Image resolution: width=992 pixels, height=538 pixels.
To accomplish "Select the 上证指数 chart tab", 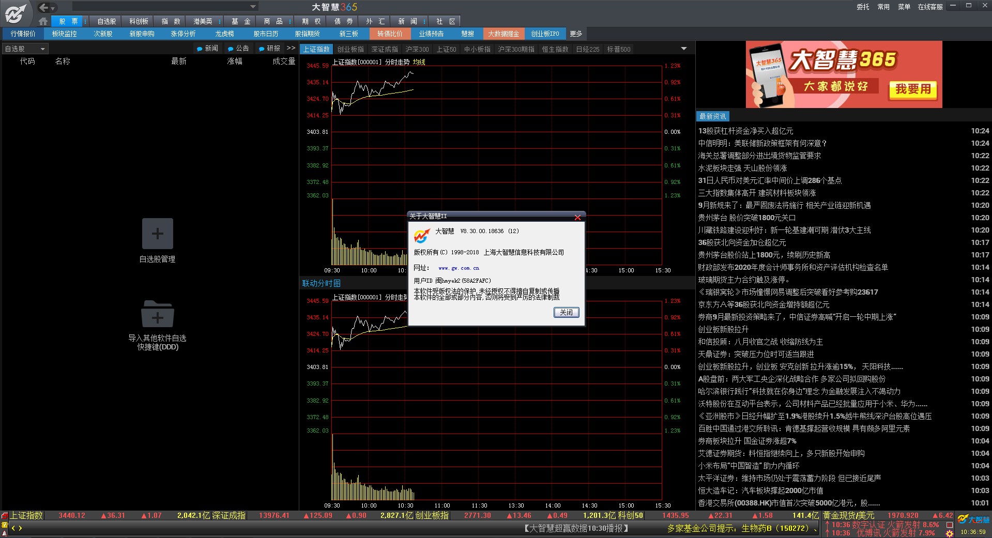I will click(316, 49).
